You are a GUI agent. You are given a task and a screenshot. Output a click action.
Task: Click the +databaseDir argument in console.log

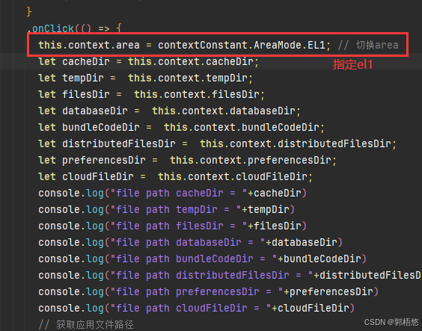coord(302,242)
